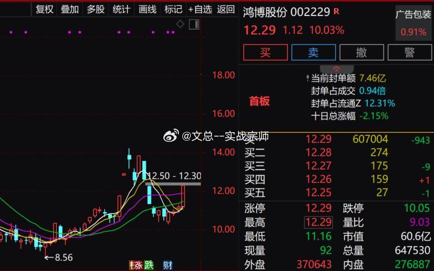
Task: Open the 标记 marker tool
Action: coord(173,9)
